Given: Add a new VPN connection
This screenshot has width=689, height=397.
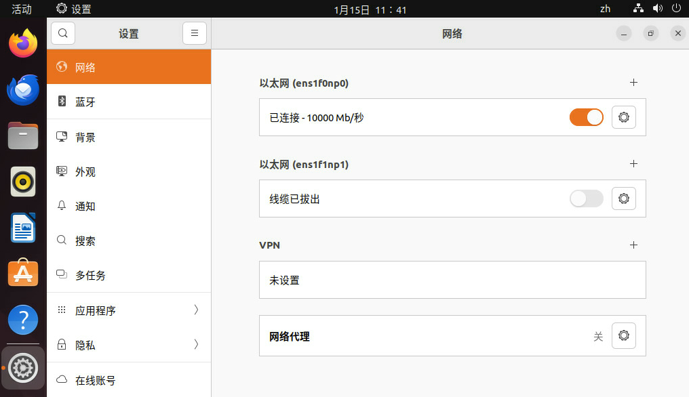Looking at the screenshot, I should [633, 245].
